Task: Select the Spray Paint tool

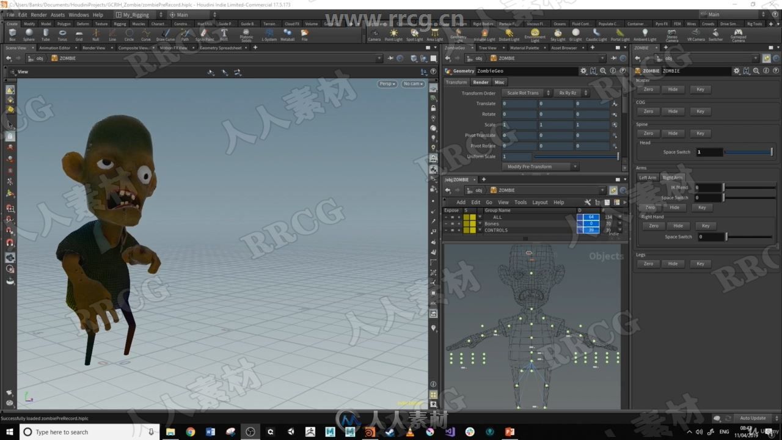Action: (x=205, y=34)
